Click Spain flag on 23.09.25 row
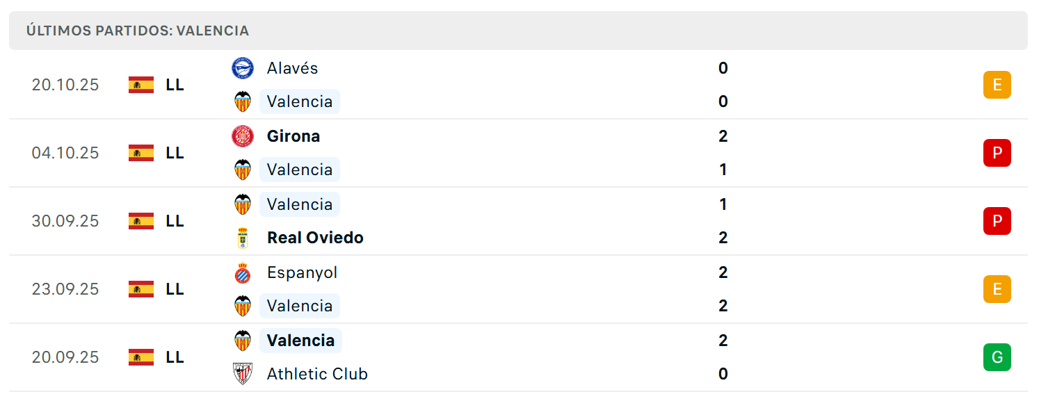 point(141,289)
